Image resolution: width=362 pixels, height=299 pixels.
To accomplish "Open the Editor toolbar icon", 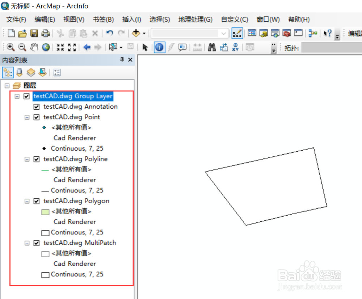I will pyautogui.click(x=237, y=33).
